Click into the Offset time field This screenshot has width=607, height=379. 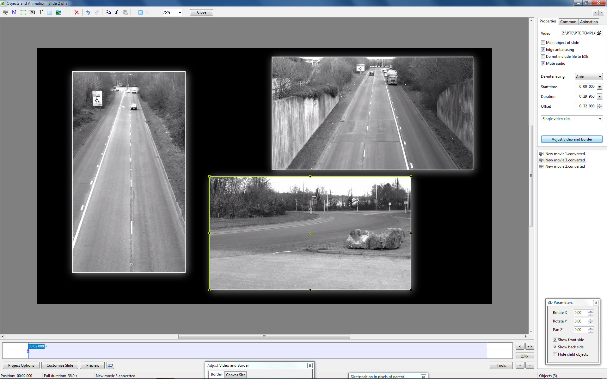586,106
